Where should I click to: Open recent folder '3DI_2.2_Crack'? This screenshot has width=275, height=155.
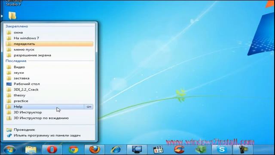(49, 90)
